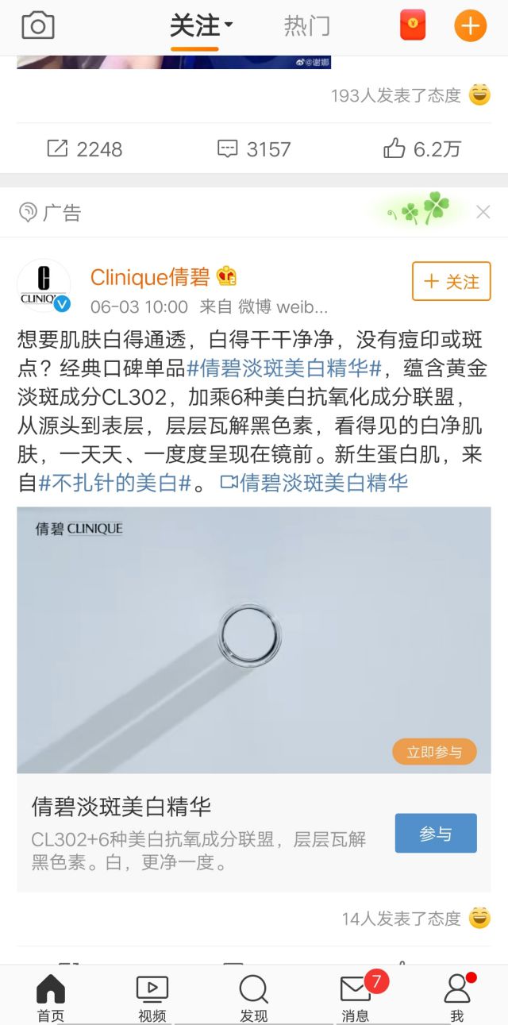Like the post with 6.2万 thumbs-up
508x1025 pixels.
[422, 148]
